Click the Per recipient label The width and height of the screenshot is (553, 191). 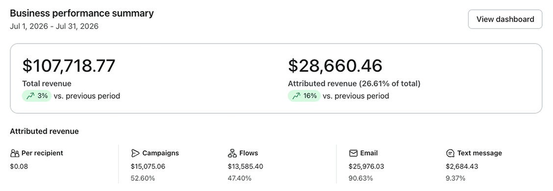(42, 153)
